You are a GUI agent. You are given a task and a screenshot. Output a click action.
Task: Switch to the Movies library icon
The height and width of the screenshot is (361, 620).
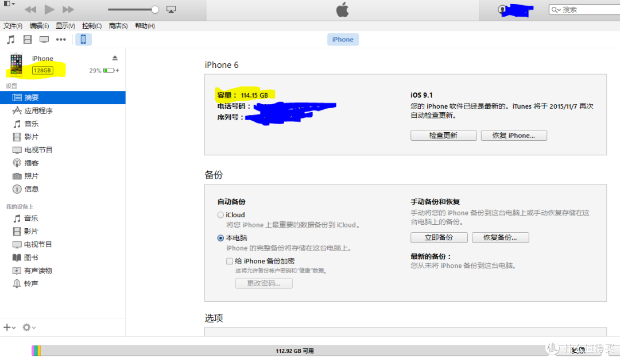pos(28,39)
